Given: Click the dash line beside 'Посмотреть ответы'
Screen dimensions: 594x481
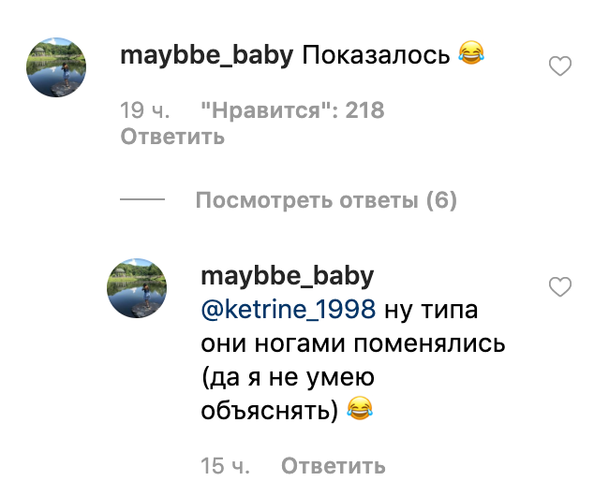Looking at the screenshot, I should 142,200.
